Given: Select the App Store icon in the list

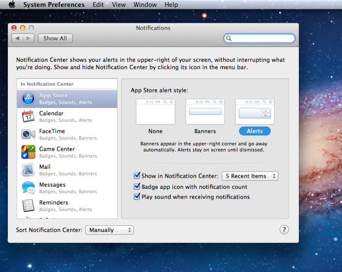Looking at the screenshot, I should tap(28, 99).
